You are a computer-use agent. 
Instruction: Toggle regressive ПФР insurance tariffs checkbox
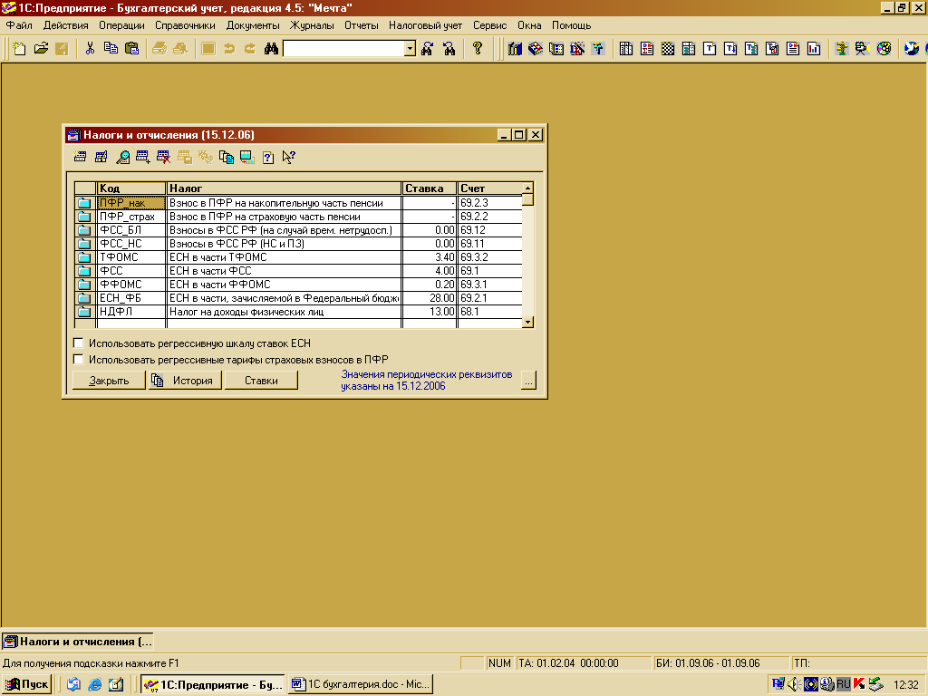(x=79, y=359)
